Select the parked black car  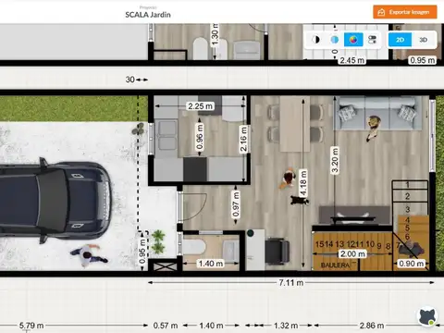coord(55,201)
